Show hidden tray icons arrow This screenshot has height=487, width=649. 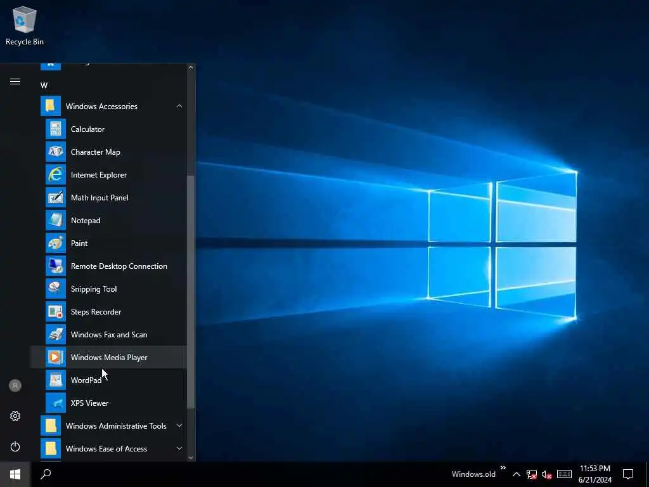516,474
